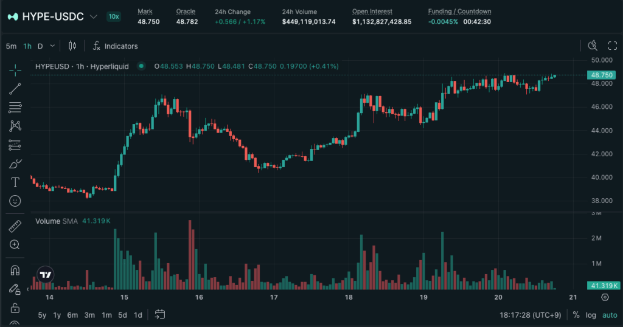Click the go to date calendar icon
The width and height of the screenshot is (623, 327).
point(160,315)
